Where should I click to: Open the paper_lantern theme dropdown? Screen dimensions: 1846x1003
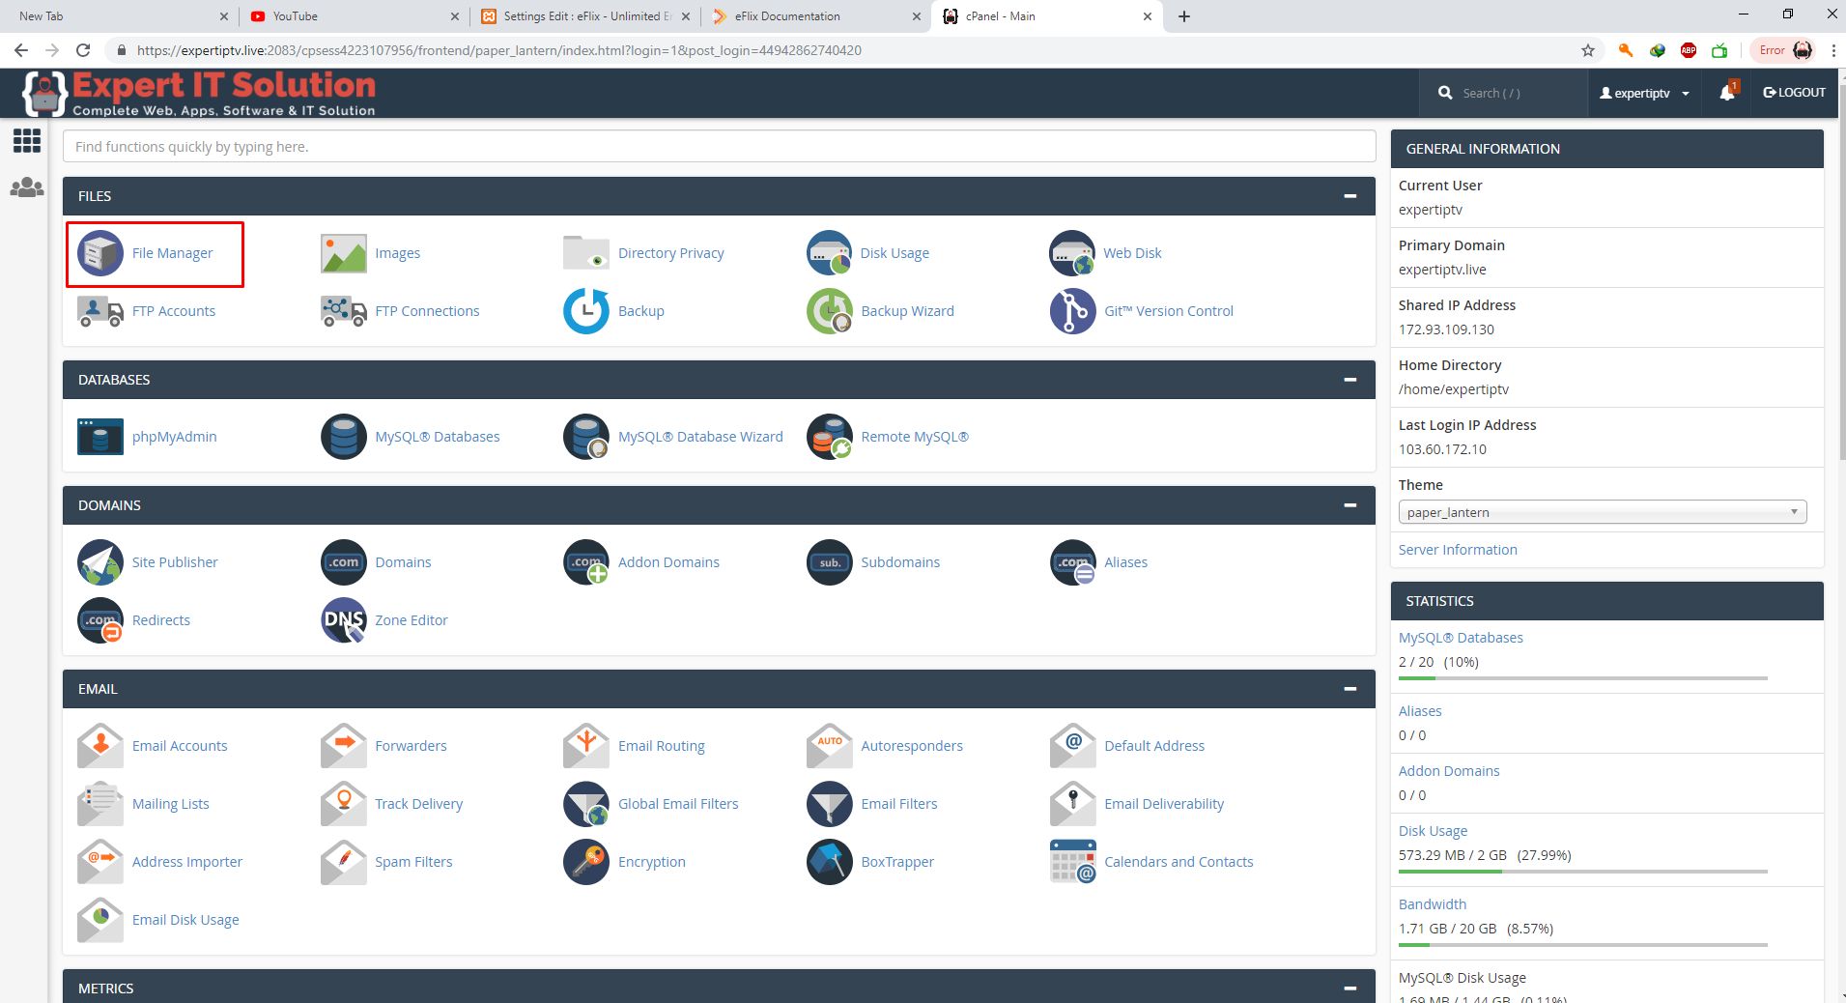coord(1602,512)
